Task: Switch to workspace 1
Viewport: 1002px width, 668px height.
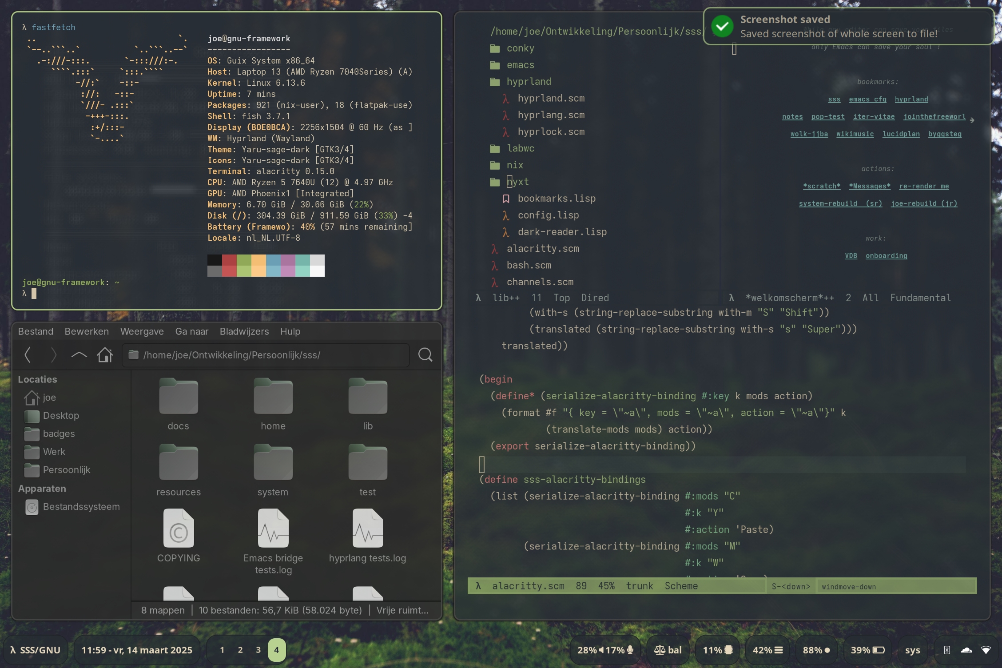Action: (x=222, y=650)
